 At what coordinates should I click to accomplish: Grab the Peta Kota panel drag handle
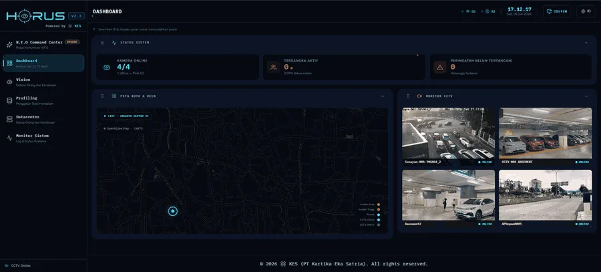pyautogui.click(x=102, y=96)
